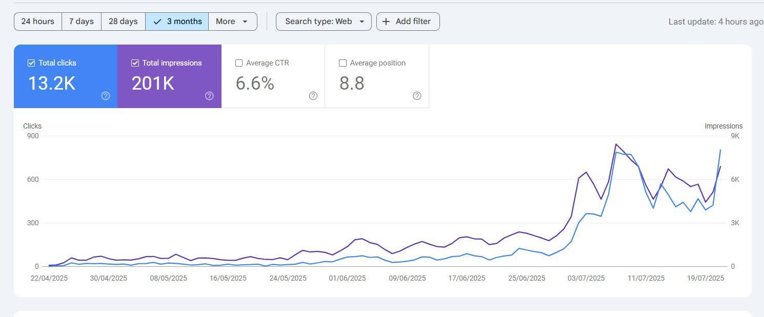
Task: Enable the Average CTR checkbox
Action: (239, 63)
